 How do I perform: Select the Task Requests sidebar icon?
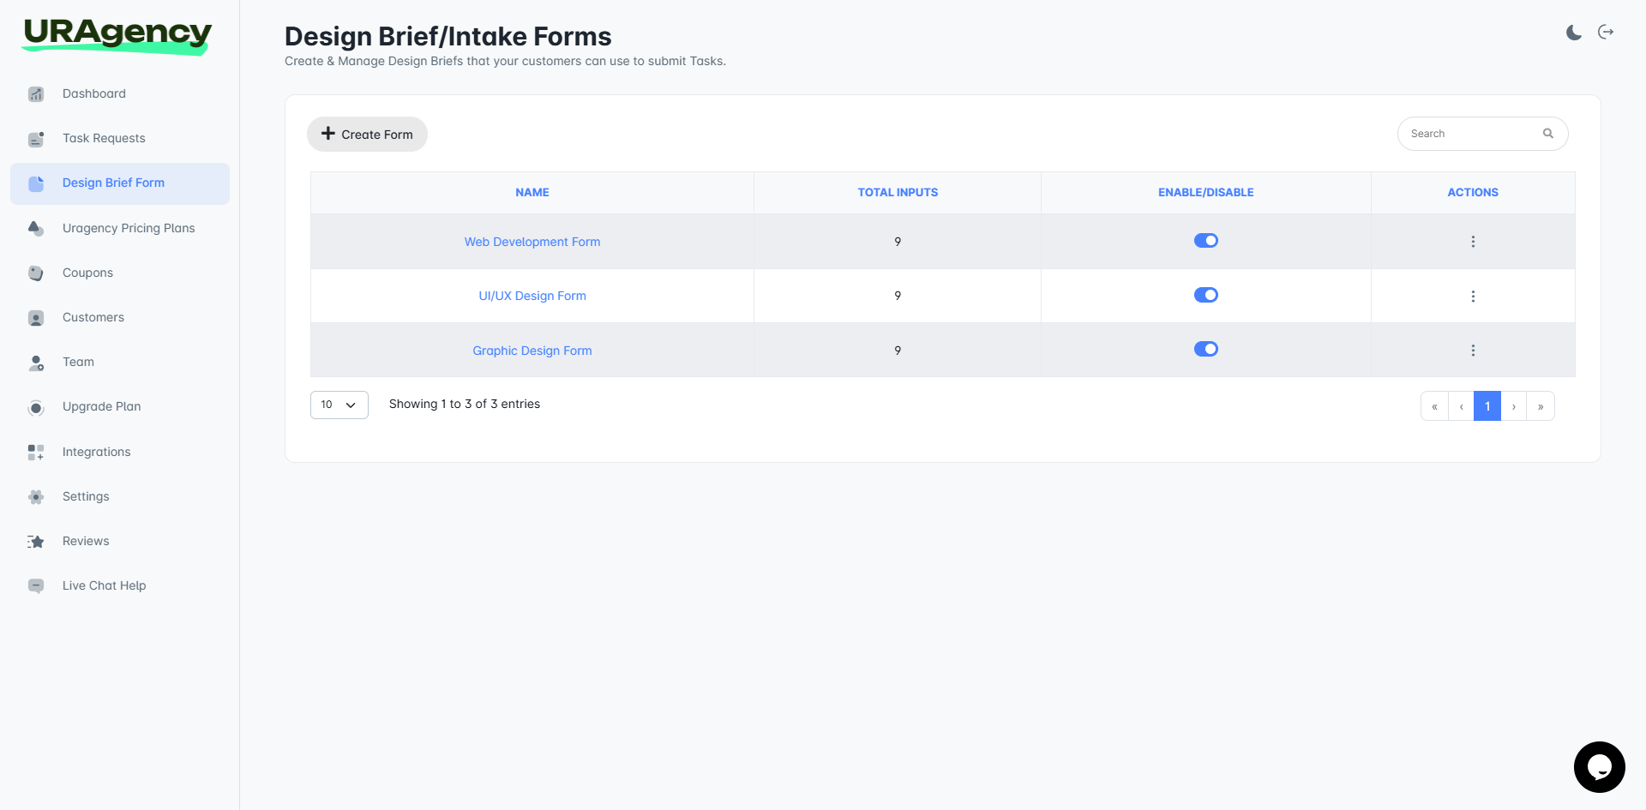(x=36, y=138)
